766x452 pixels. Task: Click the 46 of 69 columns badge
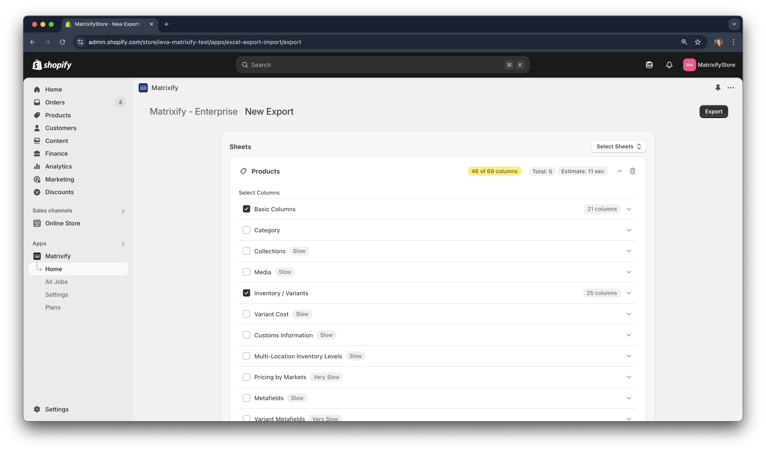(x=494, y=171)
